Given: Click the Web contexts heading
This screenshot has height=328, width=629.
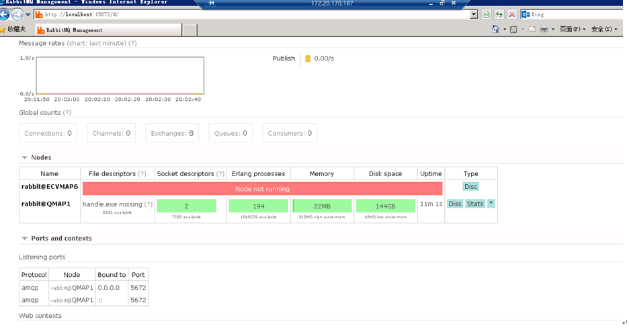Looking at the screenshot, I should (40, 316).
